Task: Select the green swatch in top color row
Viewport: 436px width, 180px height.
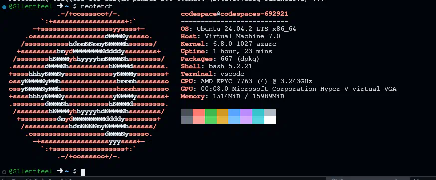Action: pyautogui.click(x=211, y=113)
